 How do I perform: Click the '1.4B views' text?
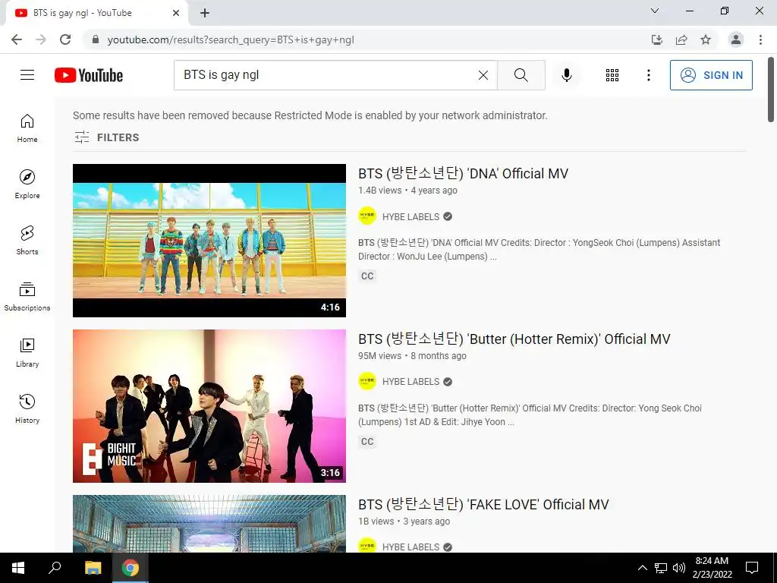click(380, 191)
